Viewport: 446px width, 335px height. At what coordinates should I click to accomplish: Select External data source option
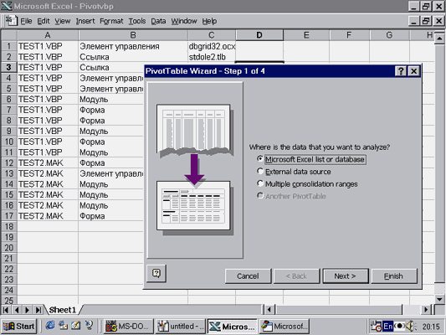(294, 172)
